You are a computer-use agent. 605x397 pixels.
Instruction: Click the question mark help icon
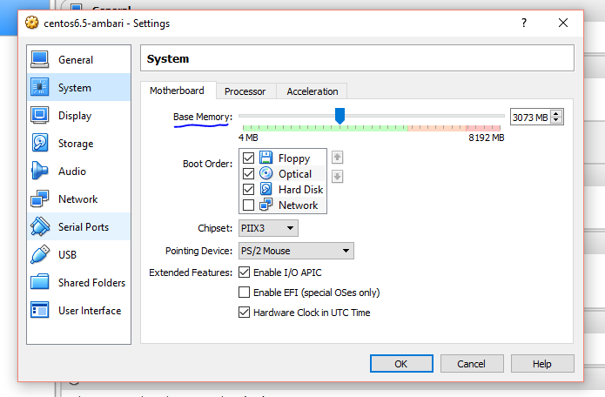pos(523,23)
